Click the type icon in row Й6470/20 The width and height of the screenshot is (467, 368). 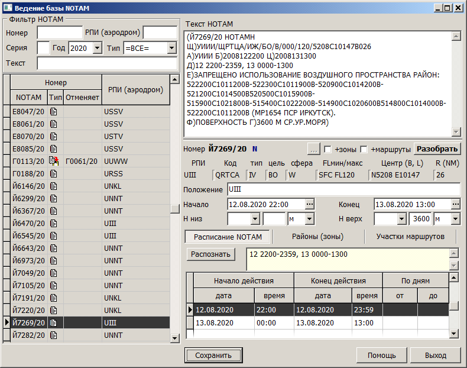coord(53,224)
